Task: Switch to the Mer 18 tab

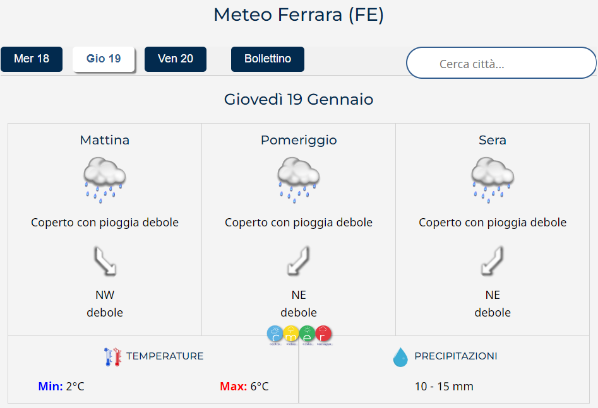Action: coord(32,59)
